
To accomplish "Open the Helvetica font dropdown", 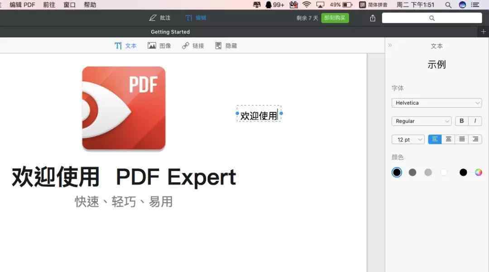I will (436, 103).
